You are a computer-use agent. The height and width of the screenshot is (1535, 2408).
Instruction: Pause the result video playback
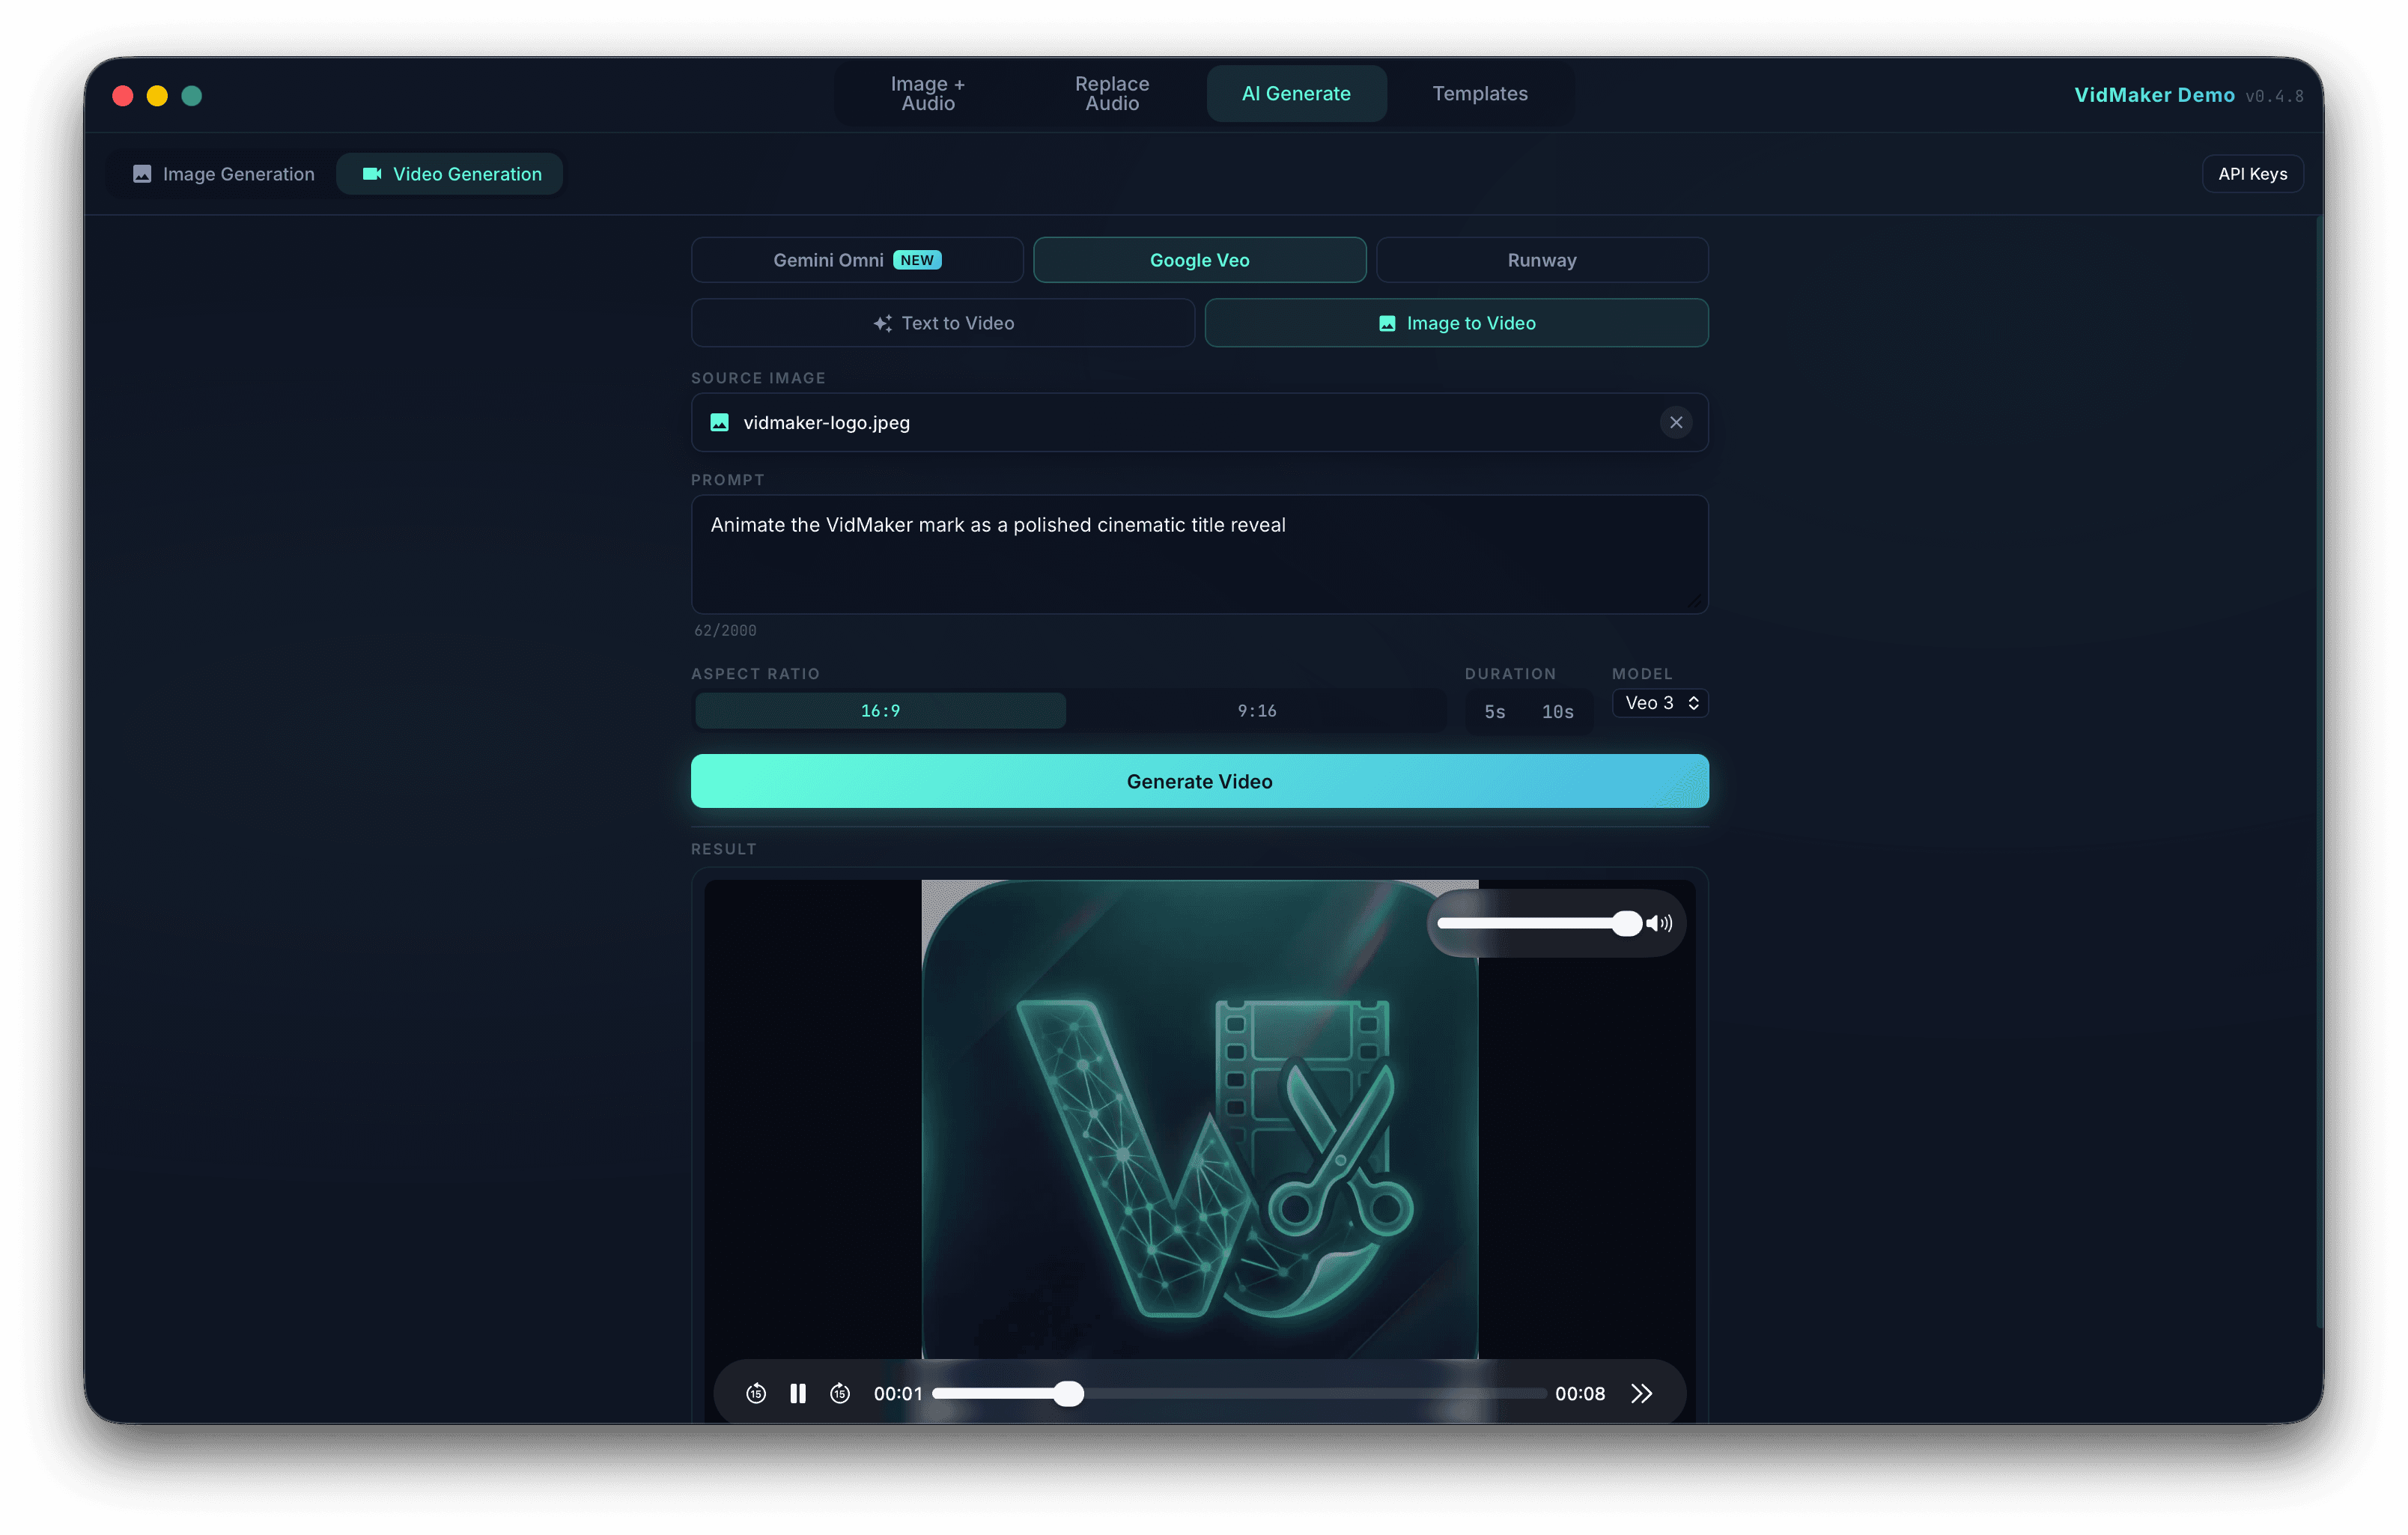click(797, 1393)
